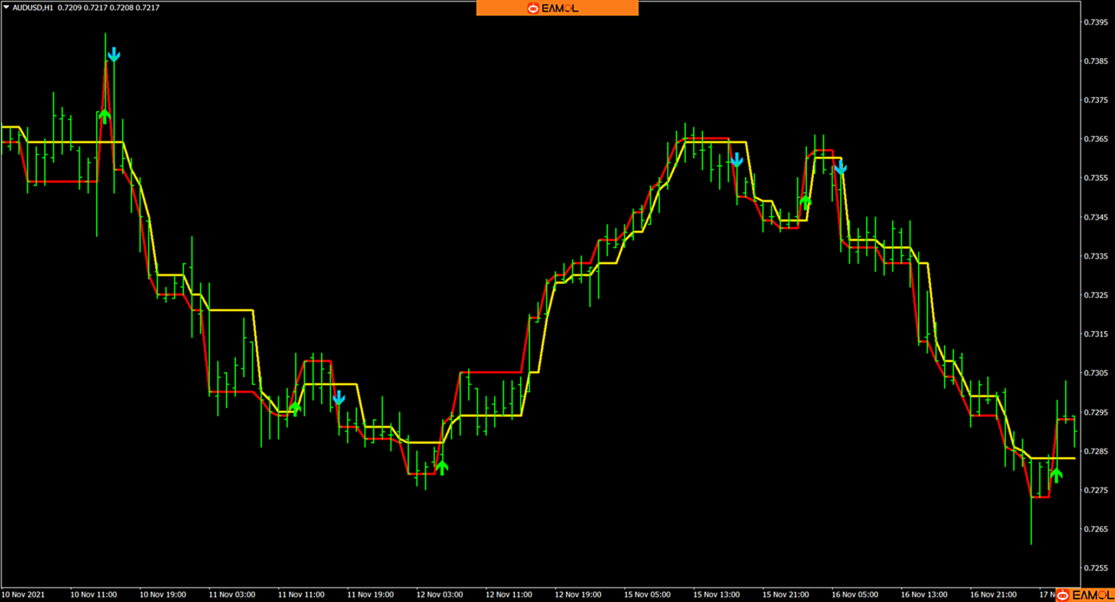
Task: Select the blue down arrow after 15 Nov 13:00
Action: 736,160
